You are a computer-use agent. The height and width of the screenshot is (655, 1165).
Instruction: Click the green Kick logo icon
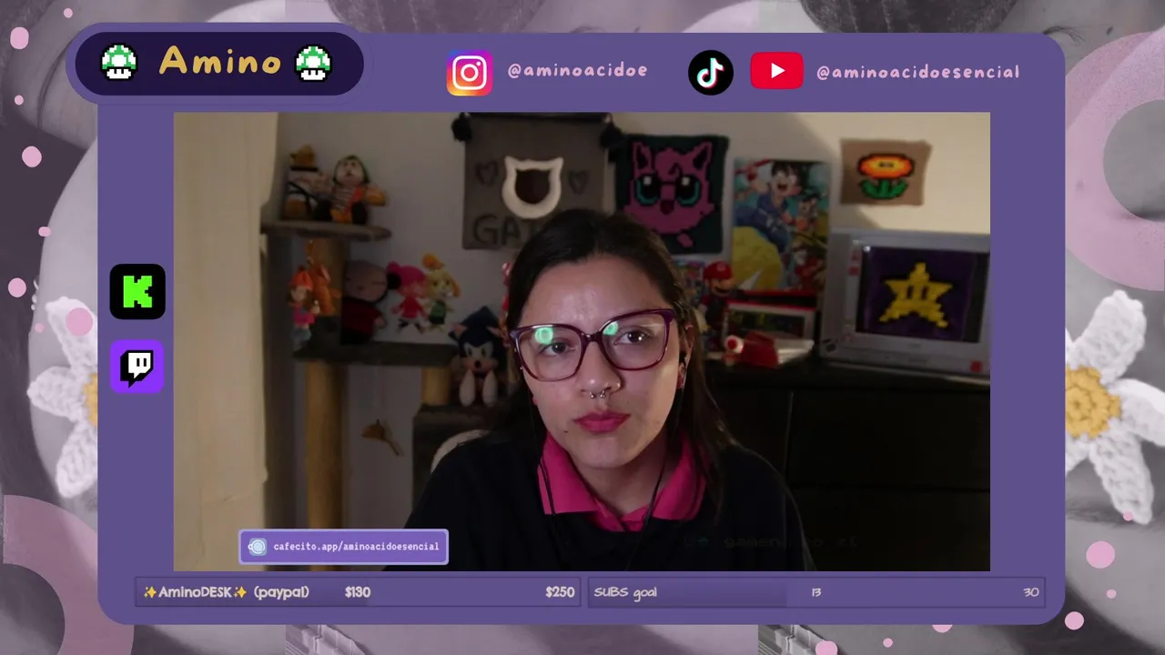137,292
